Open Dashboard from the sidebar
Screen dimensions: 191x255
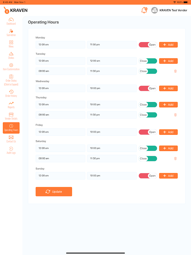pyautogui.click(x=11, y=21)
